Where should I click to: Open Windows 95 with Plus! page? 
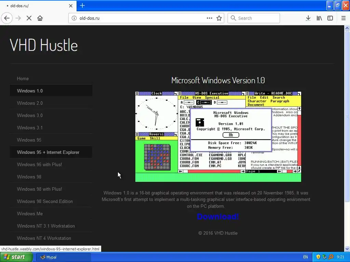click(51, 165)
